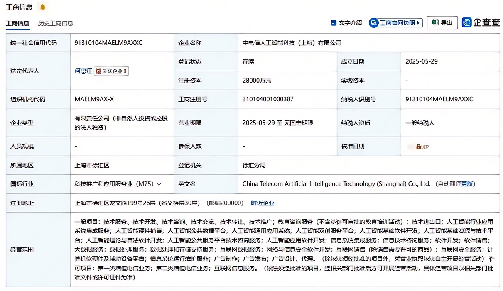Select founding date 2025-05-29 next to 成立日期
This screenshot has height=291, width=503.
pyautogui.click(x=422, y=61)
